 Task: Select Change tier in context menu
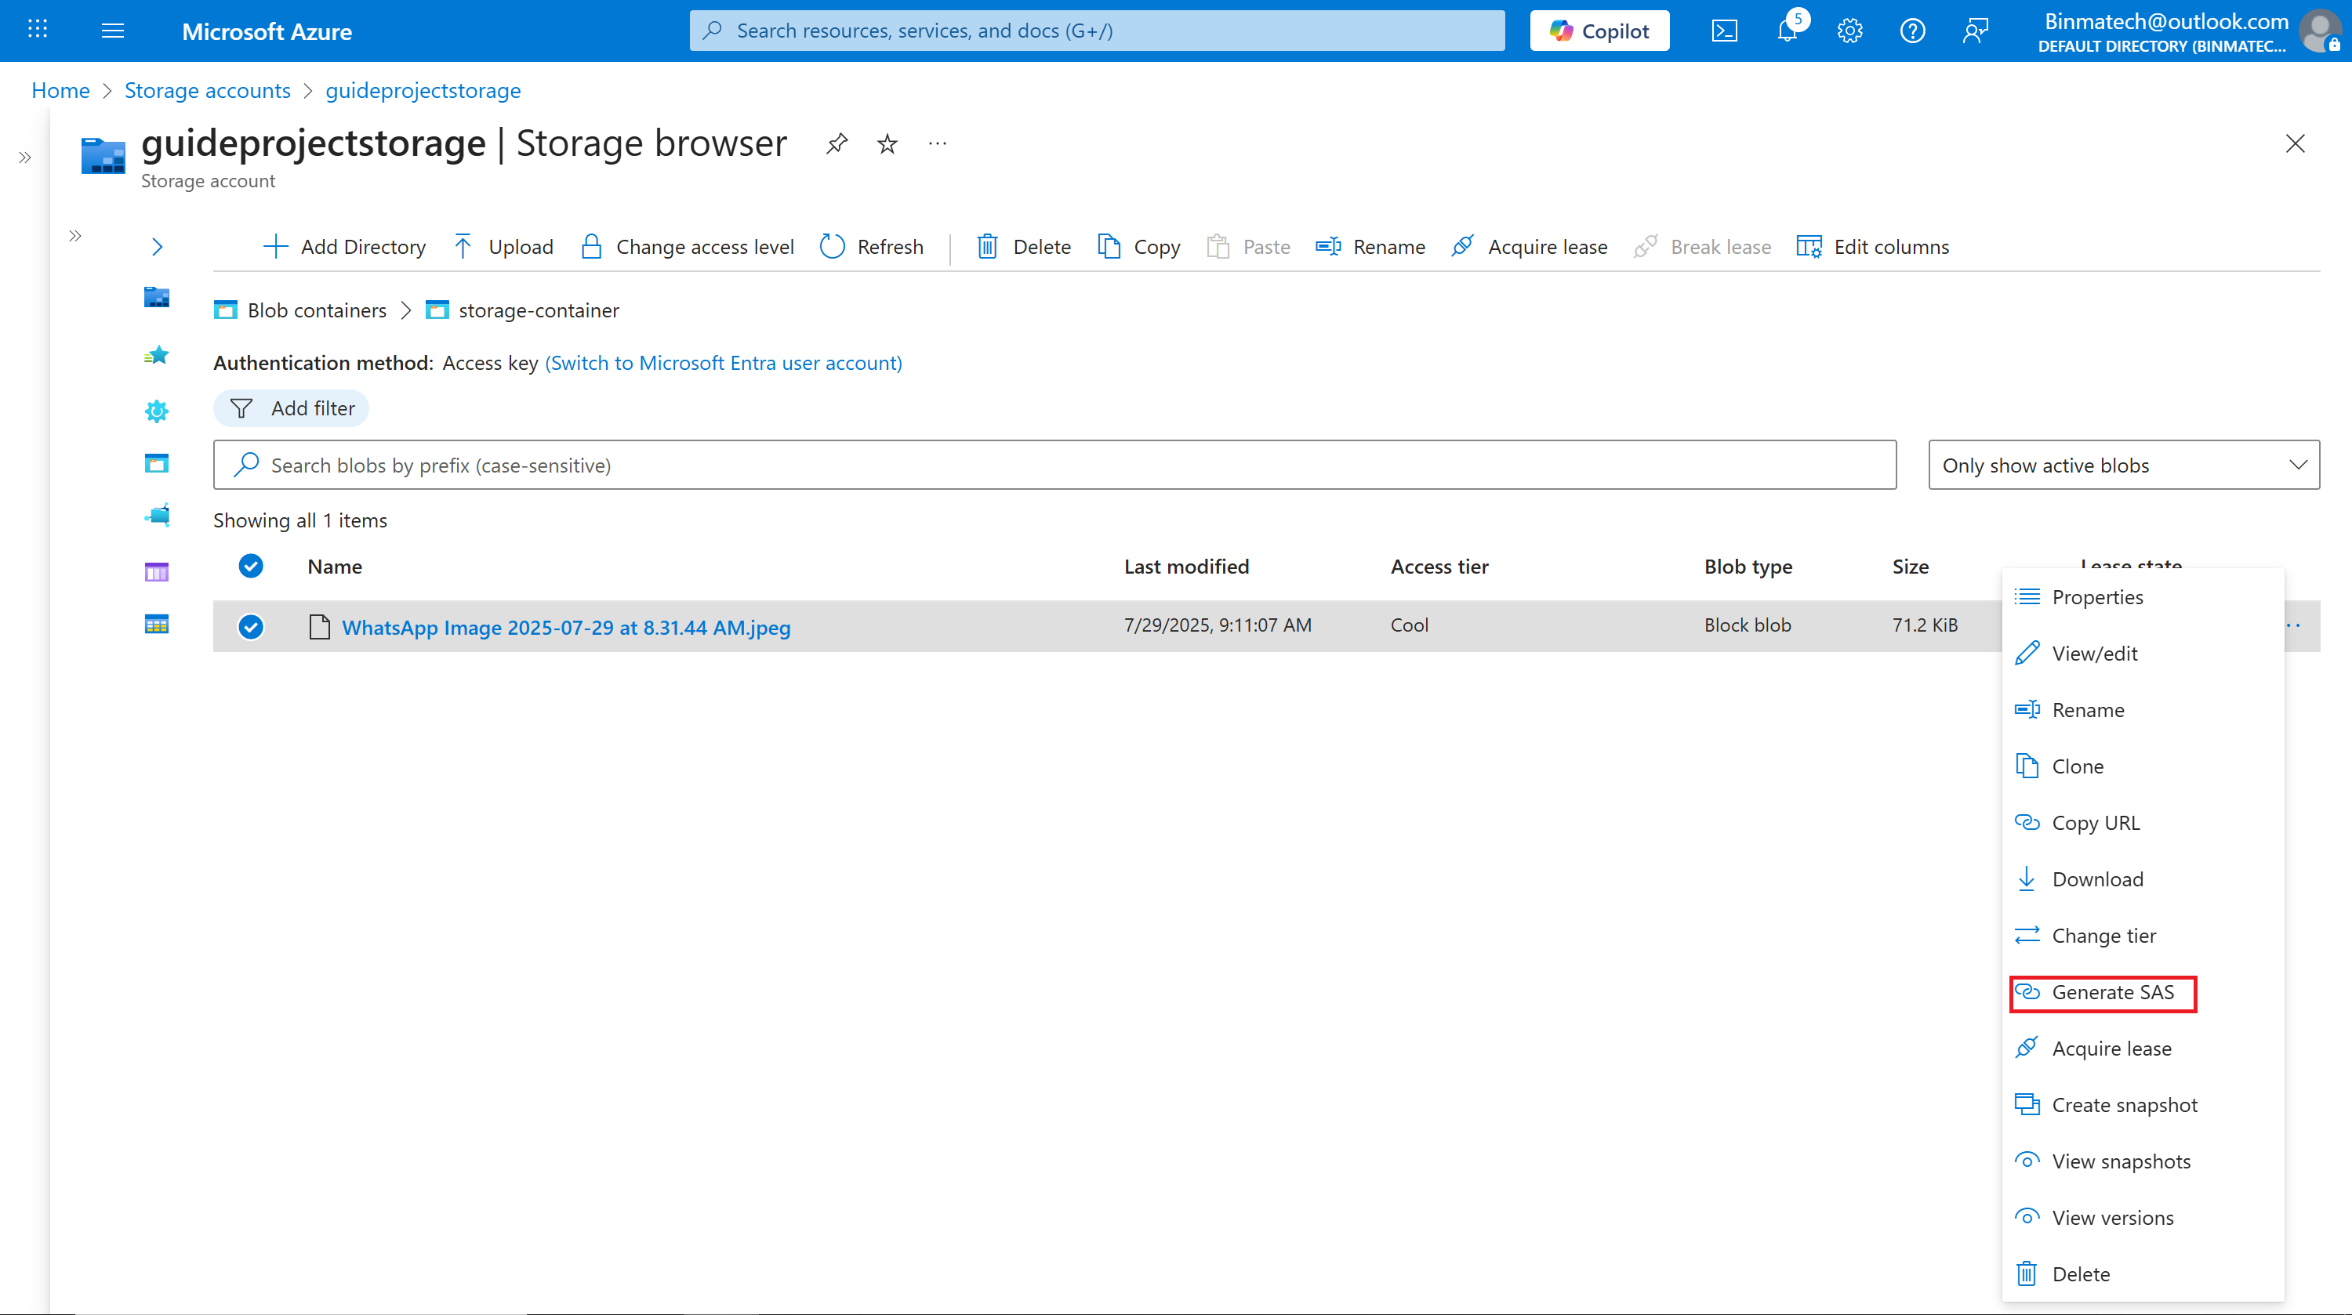point(2103,936)
